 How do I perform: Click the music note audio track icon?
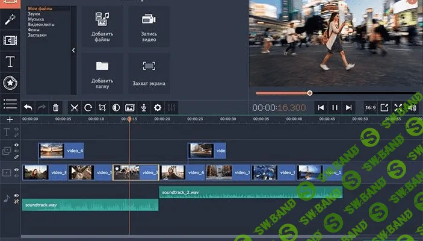[7, 199]
